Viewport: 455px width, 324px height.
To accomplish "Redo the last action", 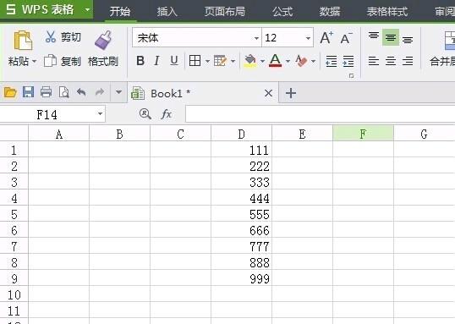I will (x=100, y=92).
